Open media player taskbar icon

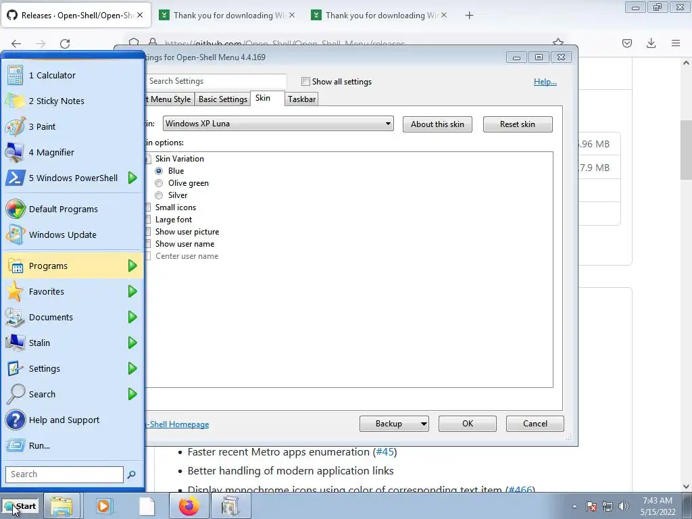tap(105, 505)
